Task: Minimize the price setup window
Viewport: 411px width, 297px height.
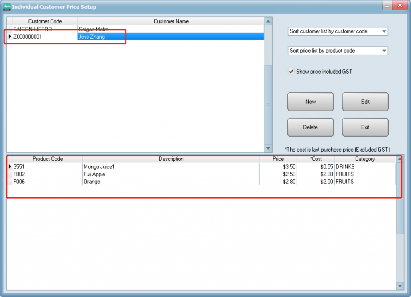Action: tap(387, 6)
